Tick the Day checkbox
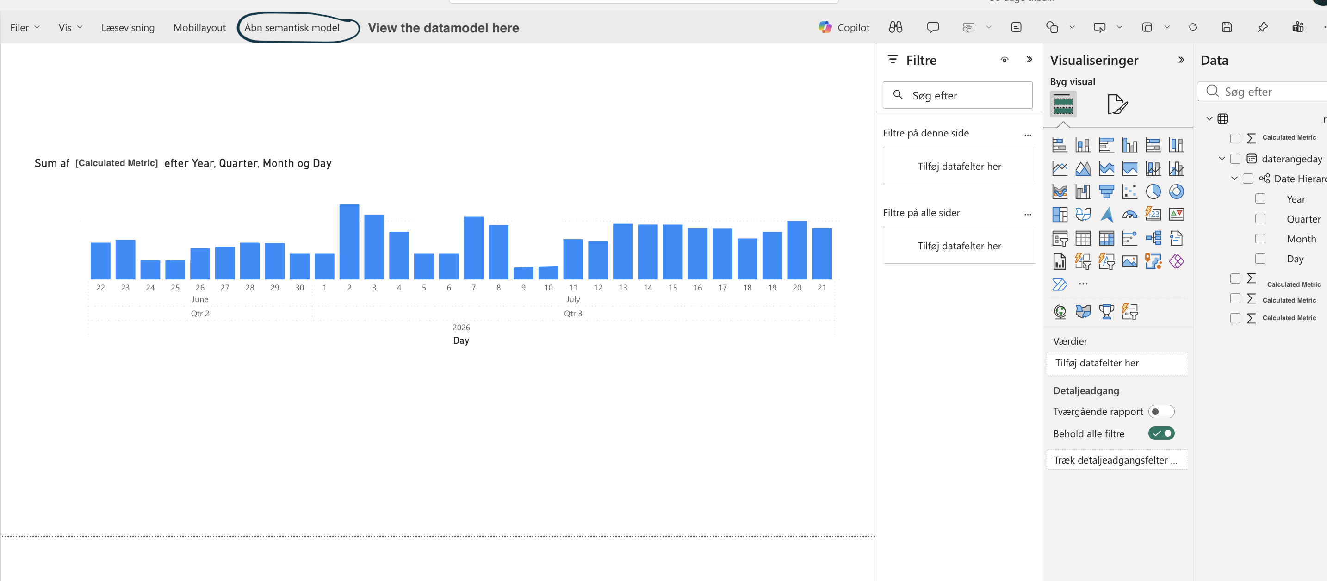 [1260, 259]
